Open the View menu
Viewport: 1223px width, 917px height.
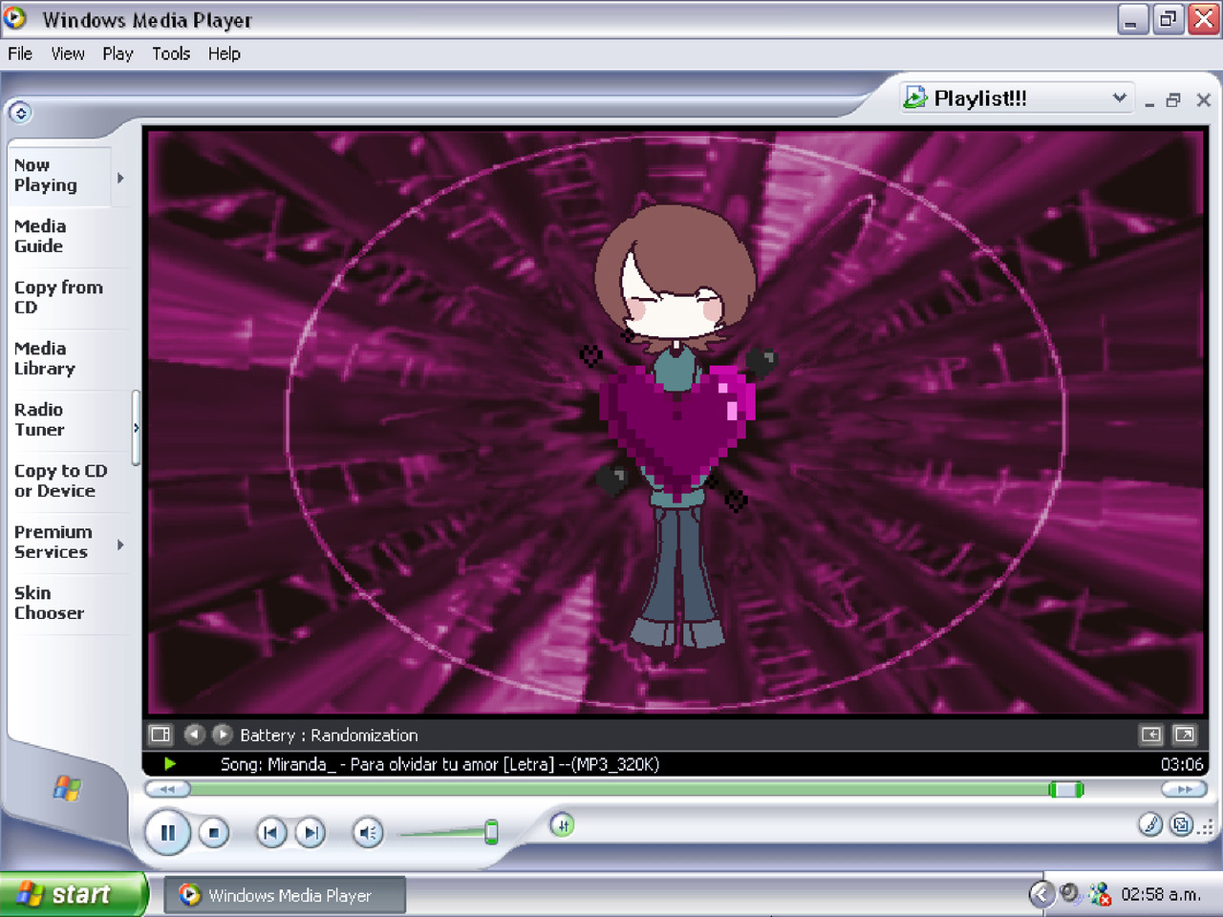(68, 53)
